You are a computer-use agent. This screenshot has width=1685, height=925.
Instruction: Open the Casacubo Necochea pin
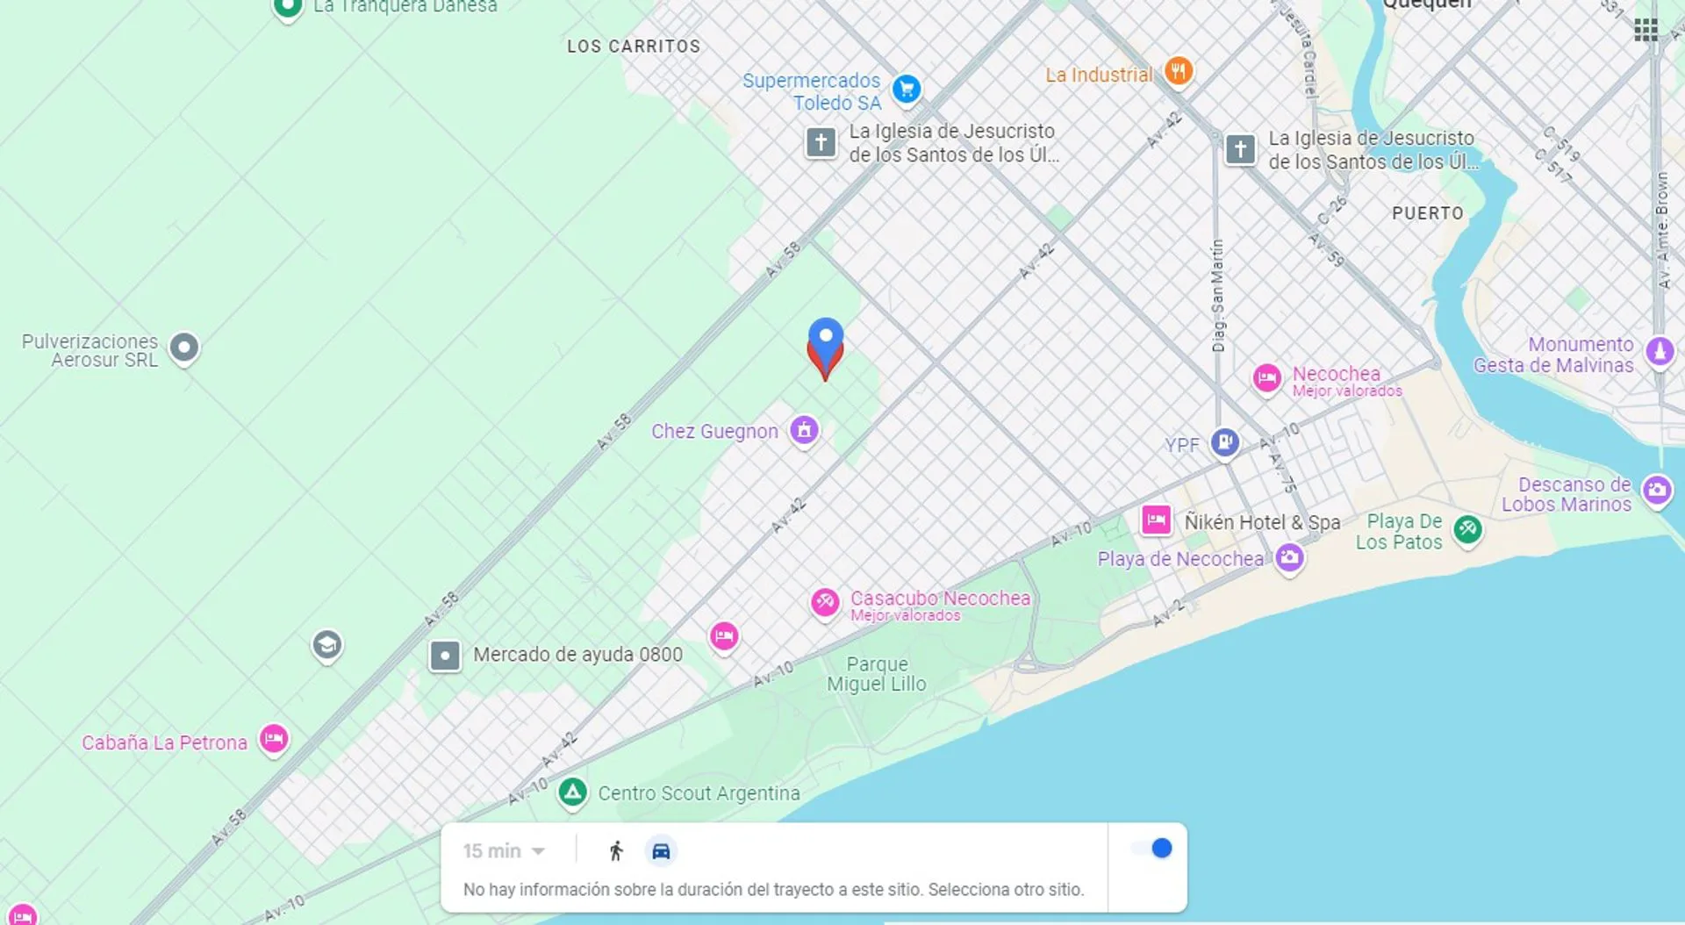(x=824, y=603)
